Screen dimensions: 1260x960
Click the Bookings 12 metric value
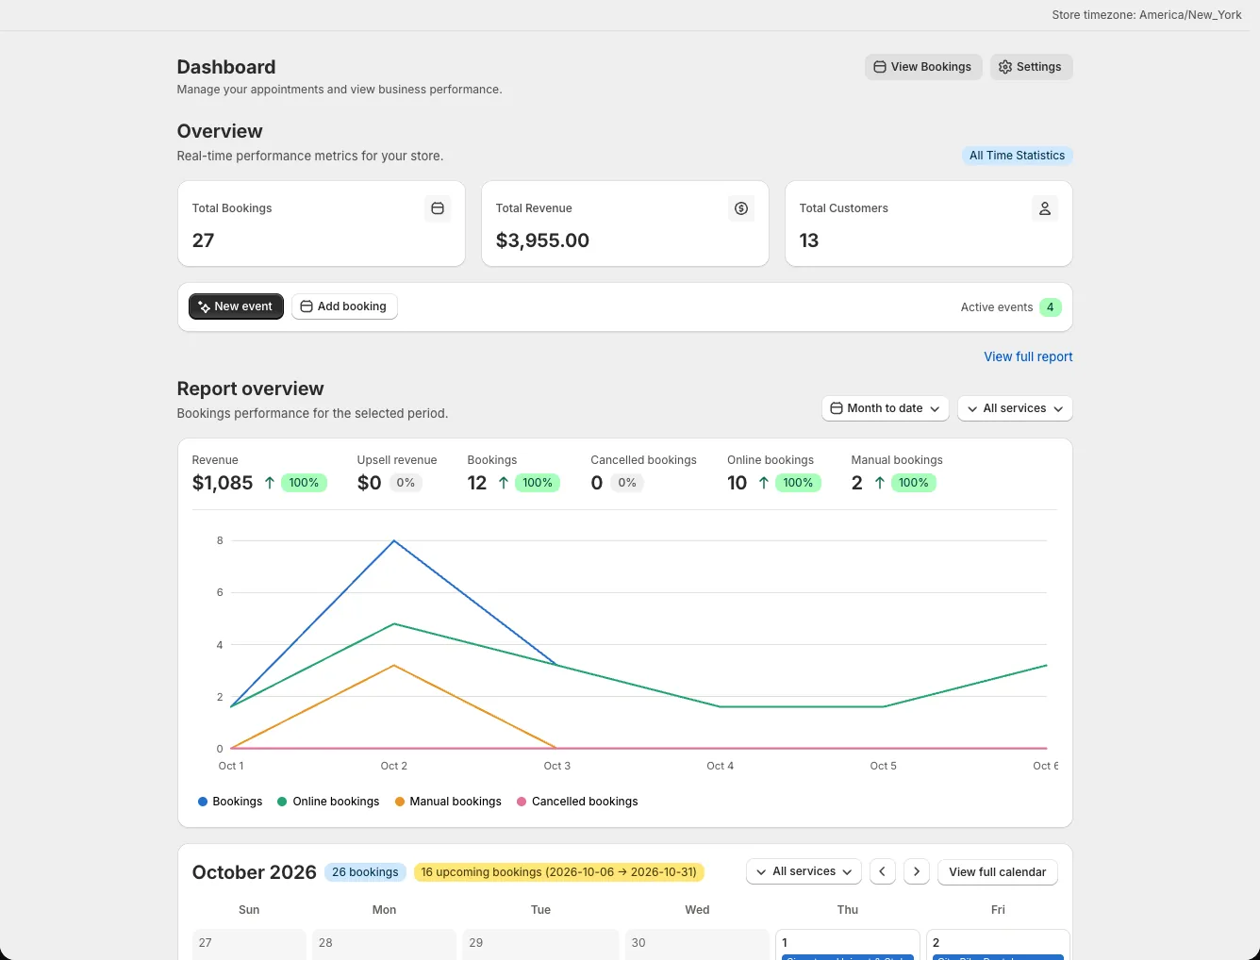(x=477, y=483)
